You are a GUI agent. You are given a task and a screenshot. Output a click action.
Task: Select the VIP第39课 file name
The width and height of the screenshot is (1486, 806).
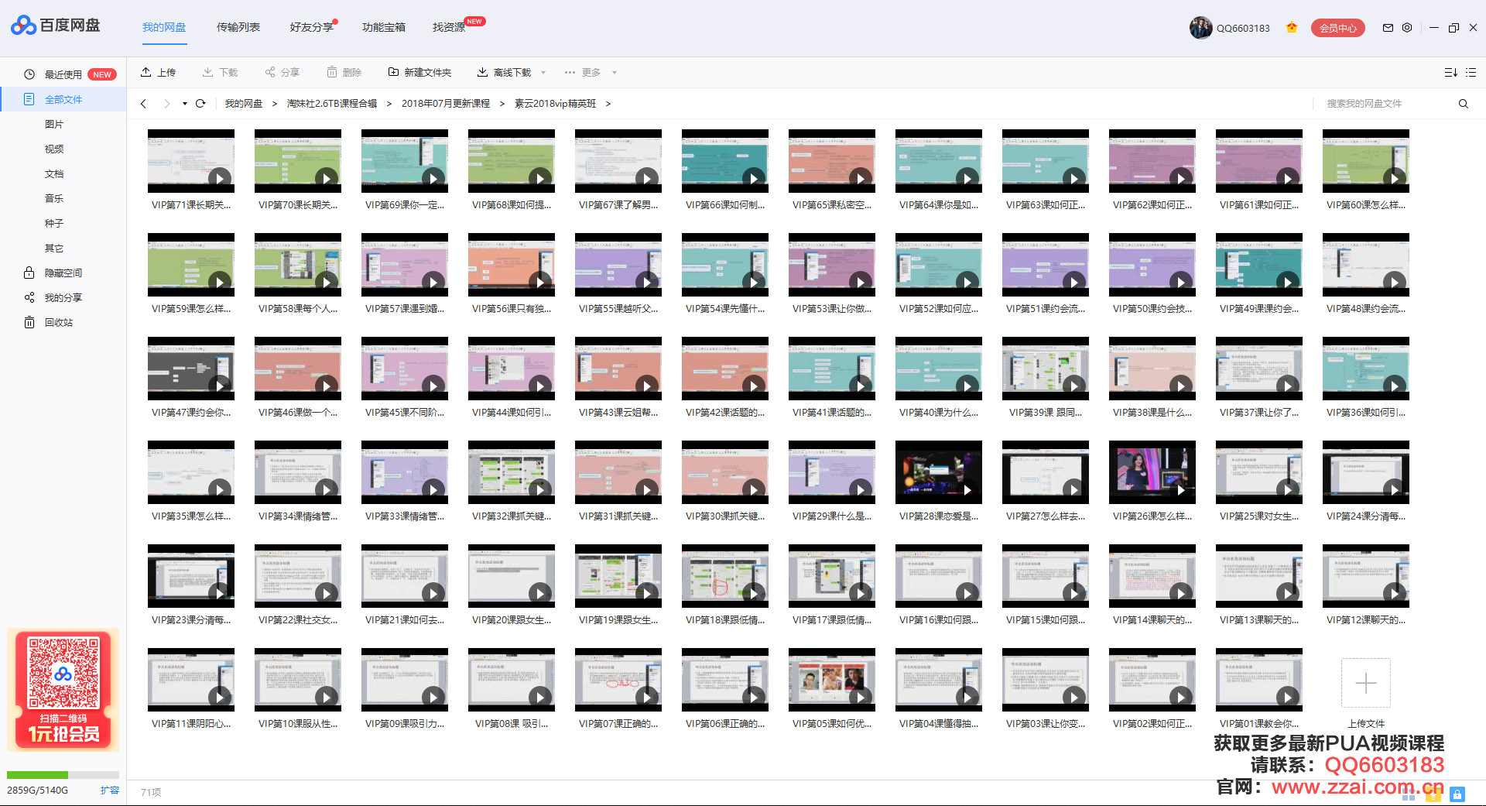1046,413
